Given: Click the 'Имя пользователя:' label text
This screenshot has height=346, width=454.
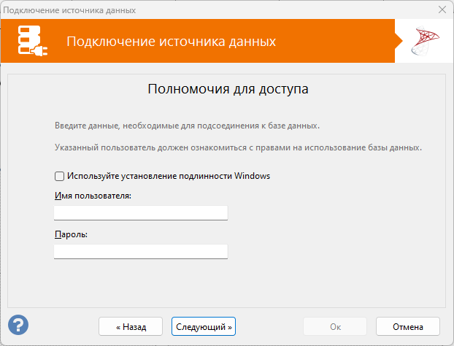Looking at the screenshot, I should [92, 196].
